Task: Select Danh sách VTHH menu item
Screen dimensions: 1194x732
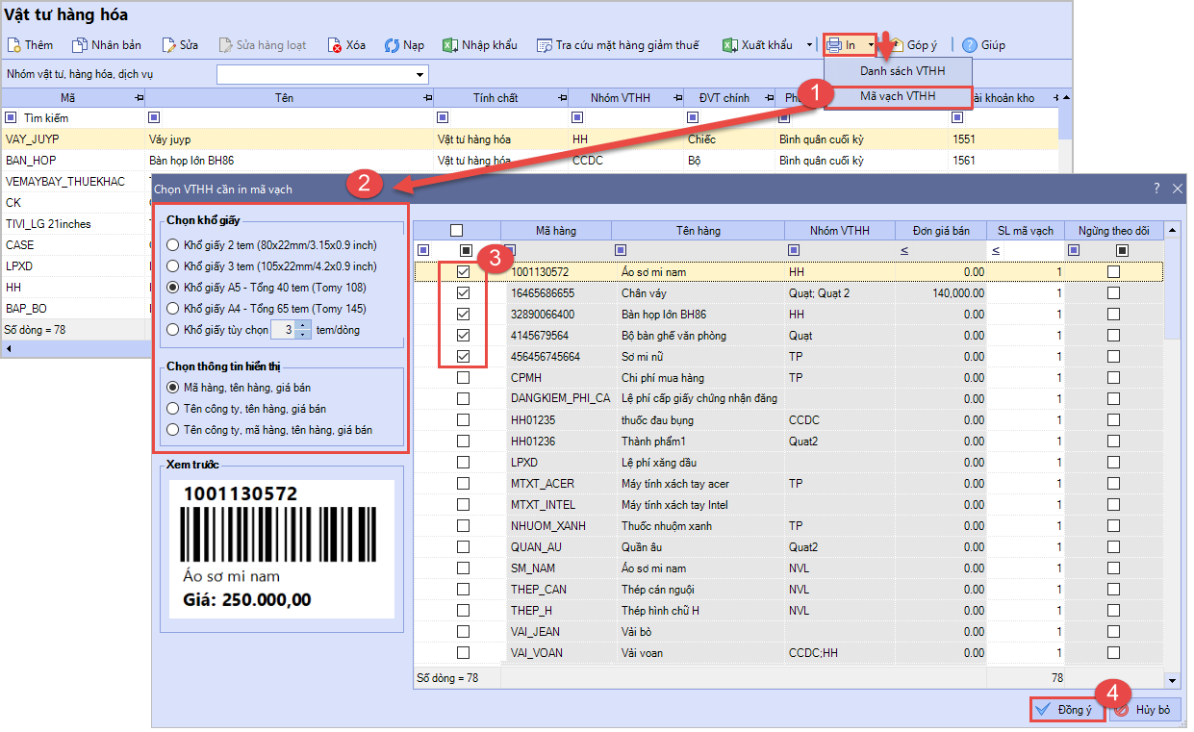Action: [902, 71]
